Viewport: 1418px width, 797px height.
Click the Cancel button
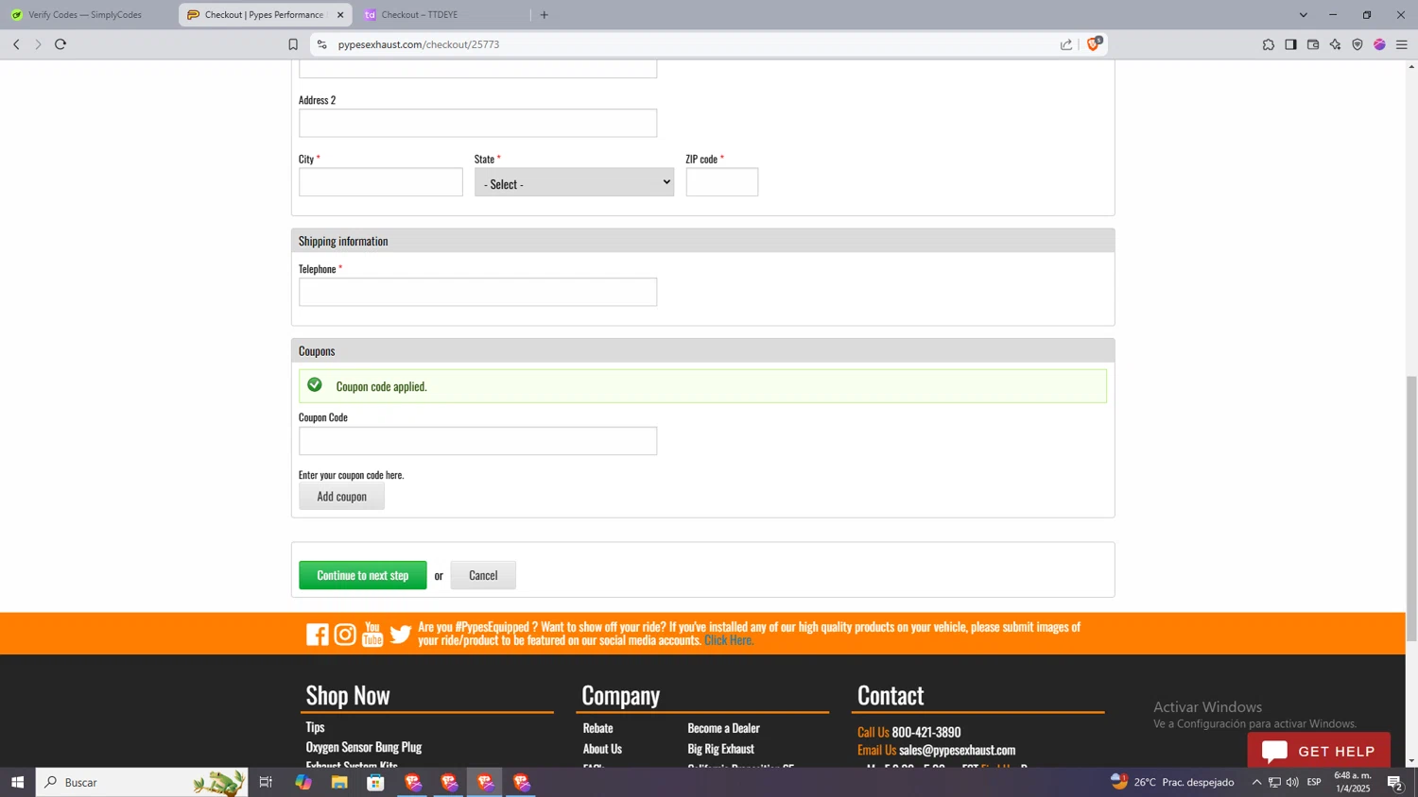coord(483,575)
